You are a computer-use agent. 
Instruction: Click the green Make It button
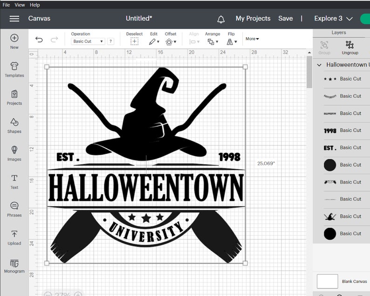[x=365, y=19]
